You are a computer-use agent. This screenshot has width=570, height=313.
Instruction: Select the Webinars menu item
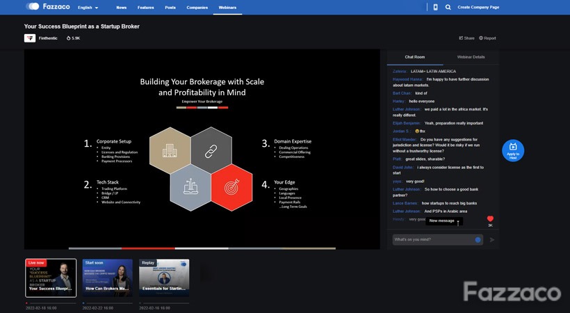pyautogui.click(x=227, y=8)
